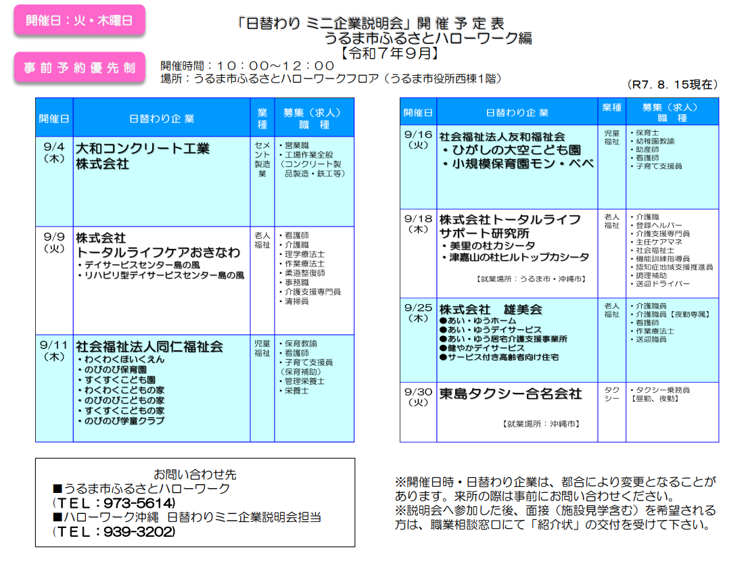Select the 柔道整復師 job entry

[302, 273]
